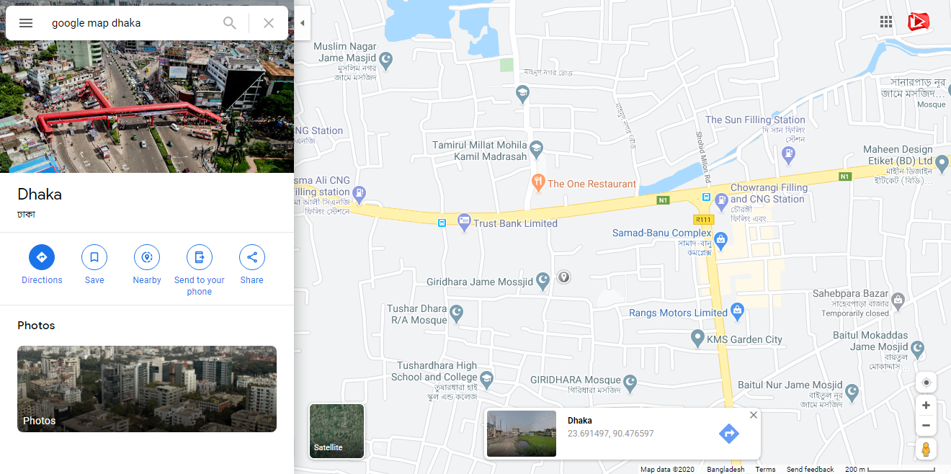
Task: Open the hamburger main menu
Action: 26,23
